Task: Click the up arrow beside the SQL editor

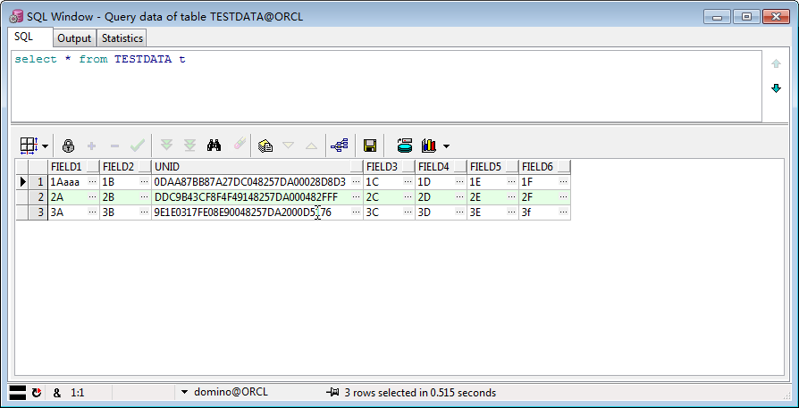Action: pos(776,64)
